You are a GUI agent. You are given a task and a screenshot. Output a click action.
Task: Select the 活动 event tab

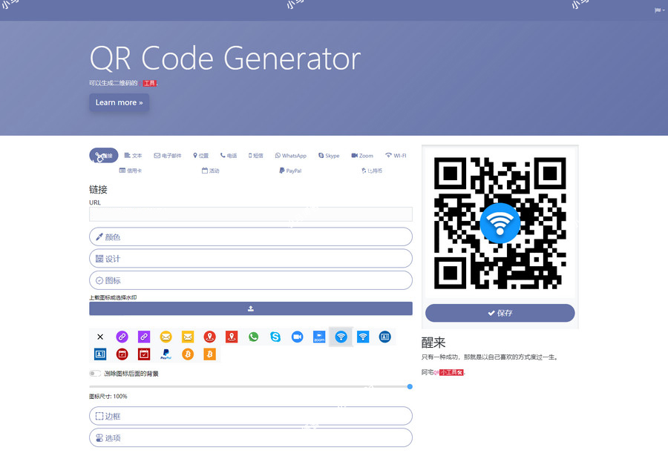click(x=211, y=171)
